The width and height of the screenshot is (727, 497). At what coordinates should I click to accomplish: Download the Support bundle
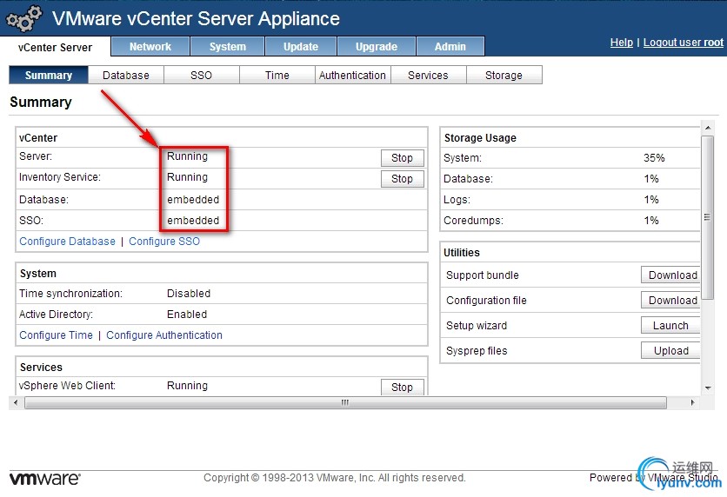click(670, 275)
